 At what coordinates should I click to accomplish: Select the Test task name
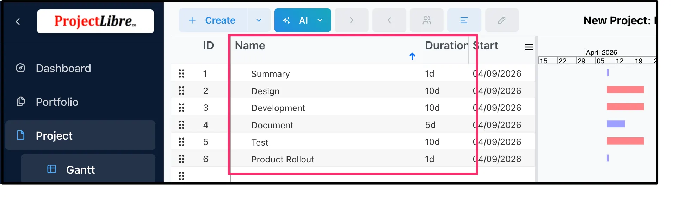point(260,142)
